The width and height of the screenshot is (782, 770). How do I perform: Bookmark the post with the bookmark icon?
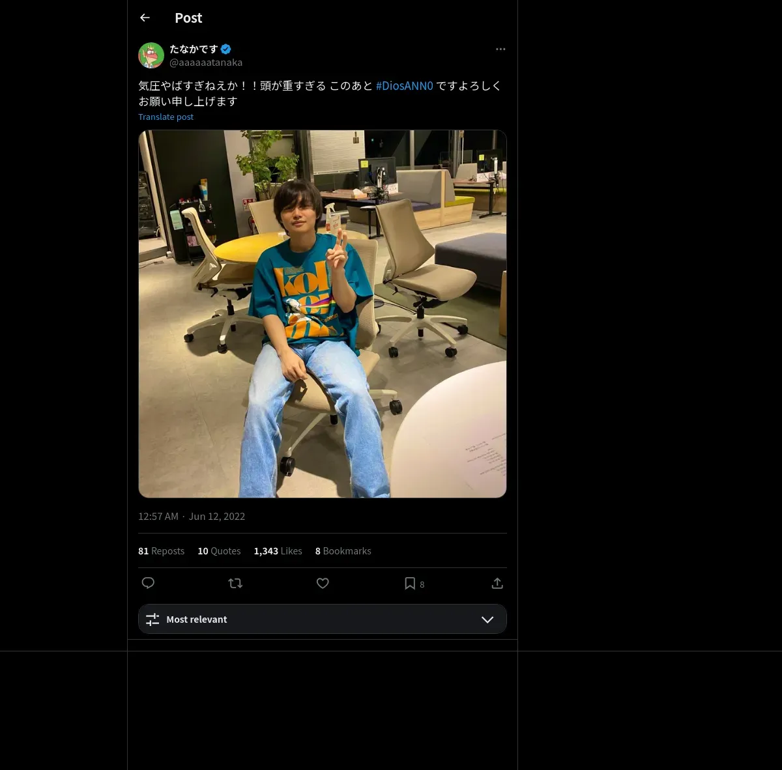tap(410, 583)
